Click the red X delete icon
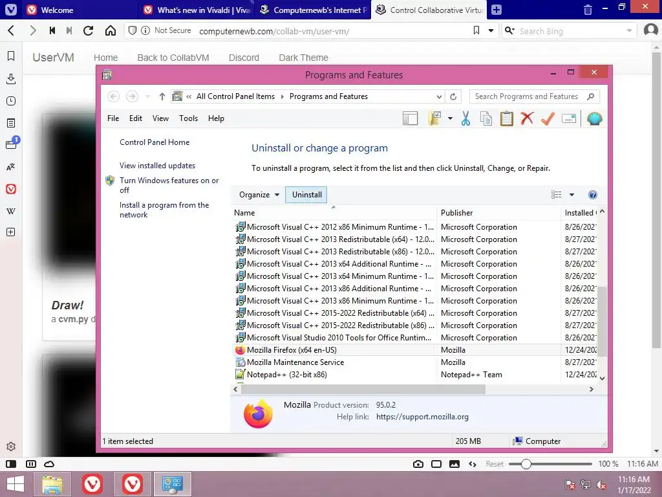662x497 pixels. pyautogui.click(x=527, y=119)
